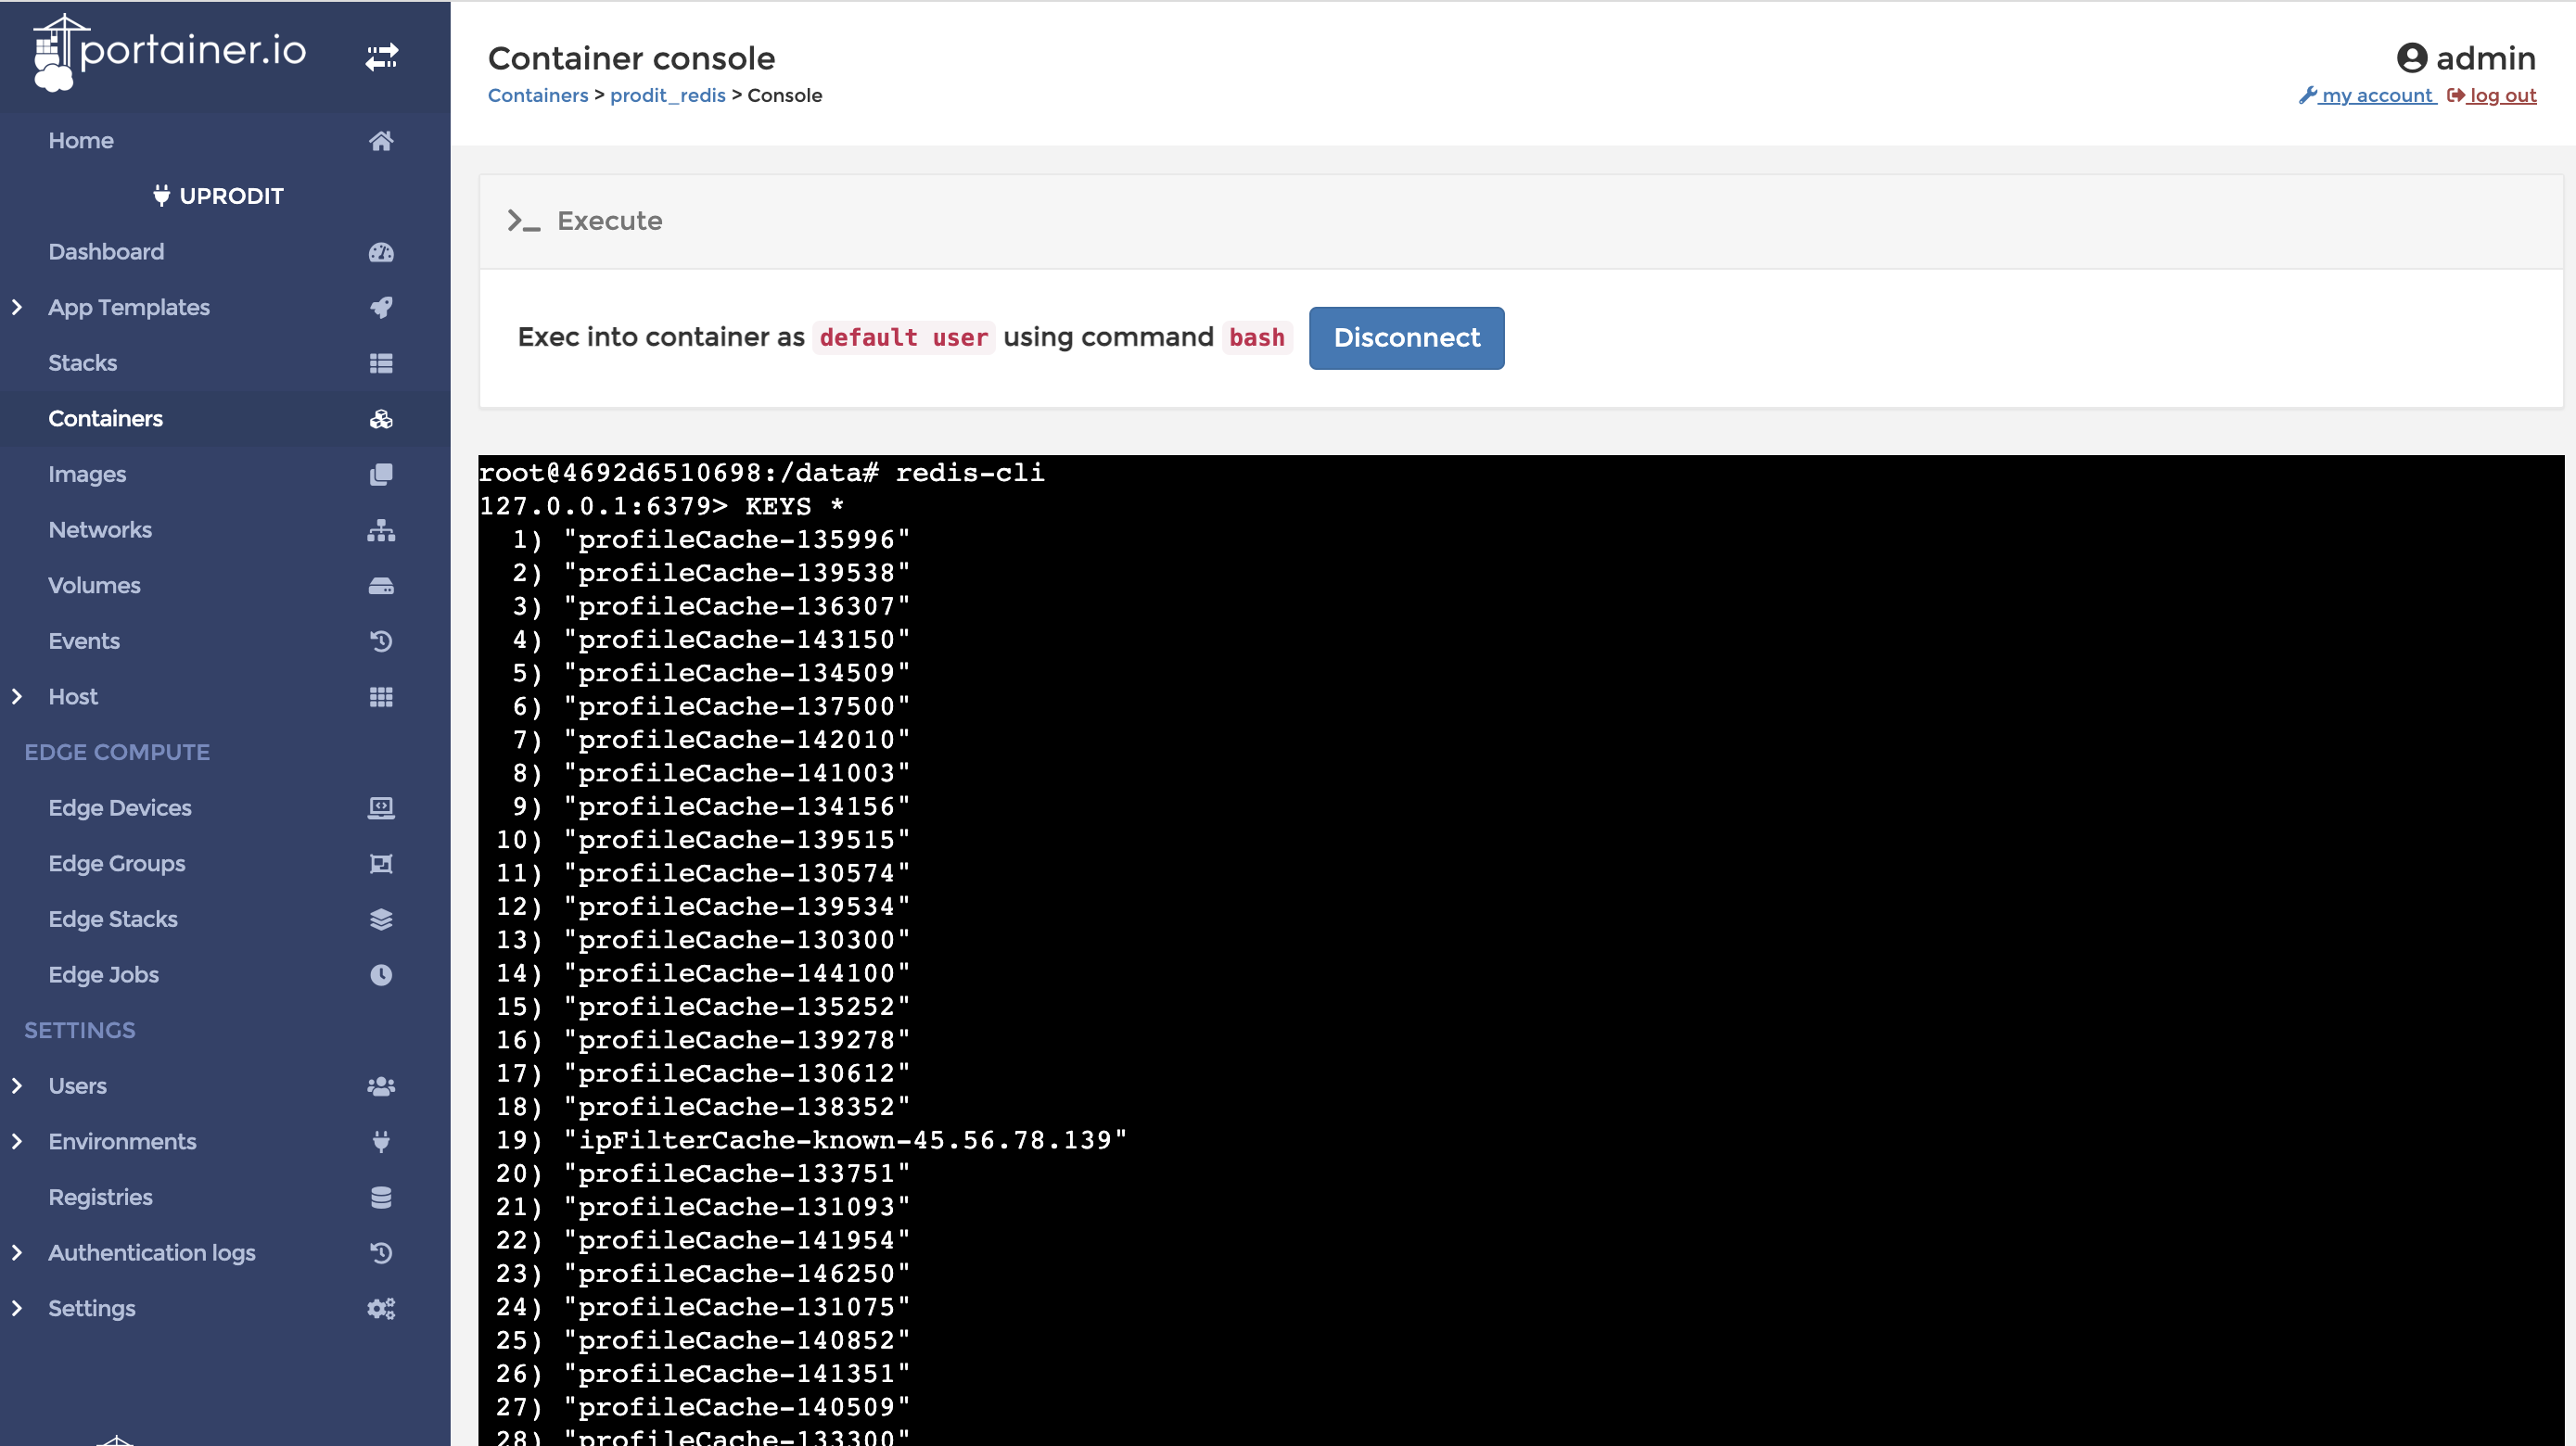Click the Images icon in sidebar

(x=382, y=474)
